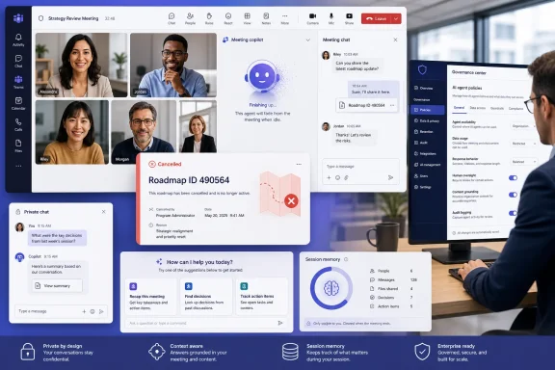This screenshot has width=555, height=370.
Task: Switch to the Data access tab
Action: (x=478, y=108)
